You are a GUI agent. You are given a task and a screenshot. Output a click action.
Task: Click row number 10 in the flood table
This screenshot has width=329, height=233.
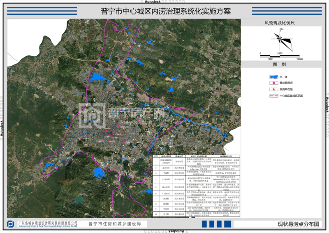[x=156, y=214]
